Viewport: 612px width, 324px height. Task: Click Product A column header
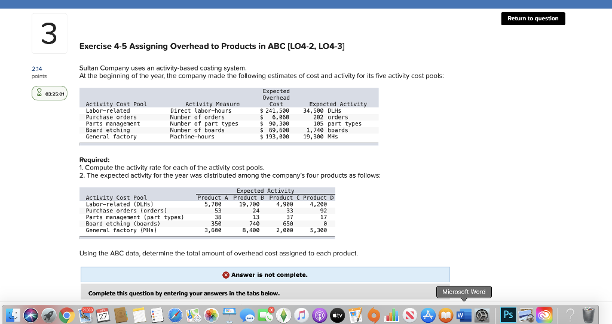click(x=212, y=198)
